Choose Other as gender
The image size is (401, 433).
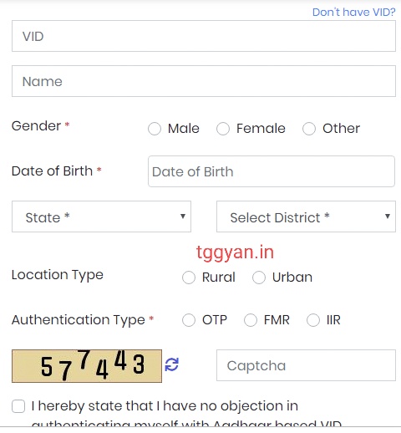coord(309,129)
